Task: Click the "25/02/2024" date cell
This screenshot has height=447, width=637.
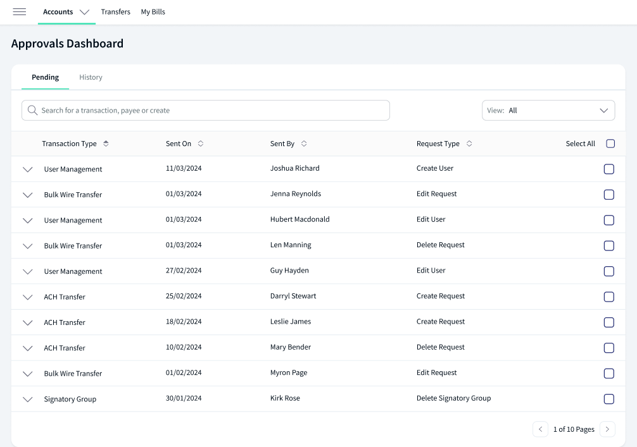Action: 184,296
